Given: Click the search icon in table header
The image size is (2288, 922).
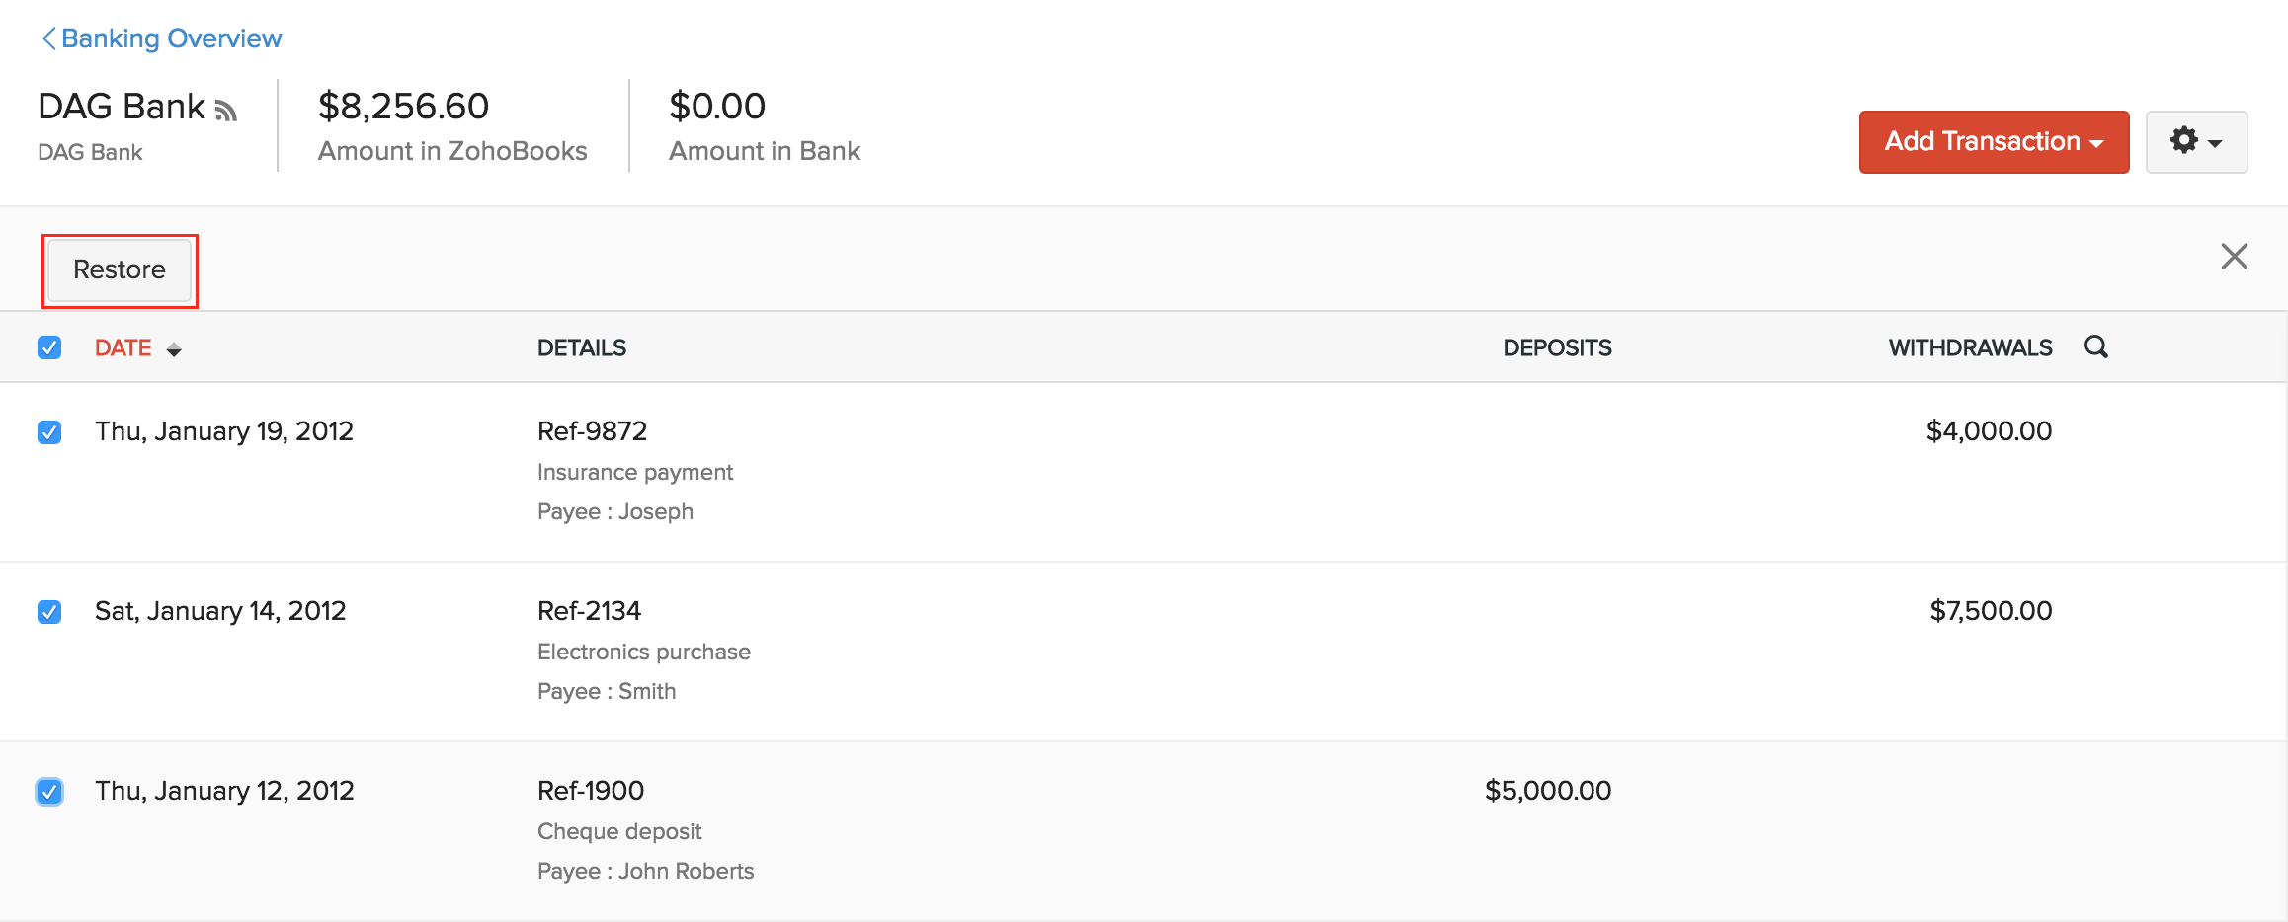Looking at the screenshot, I should [2096, 347].
